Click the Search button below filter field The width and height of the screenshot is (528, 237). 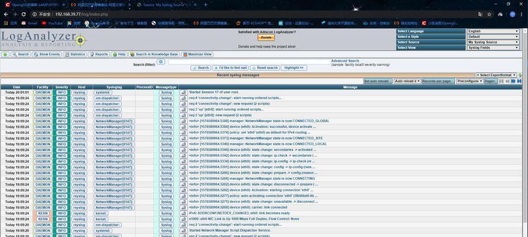(x=201, y=68)
